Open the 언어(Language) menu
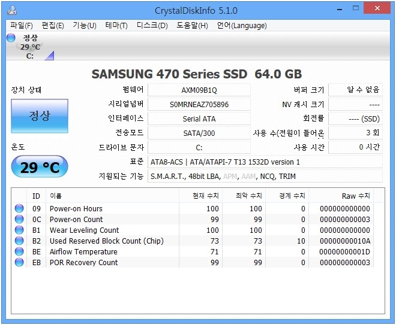The height and width of the screenshot is (325, 396). (x=242, y=26)
